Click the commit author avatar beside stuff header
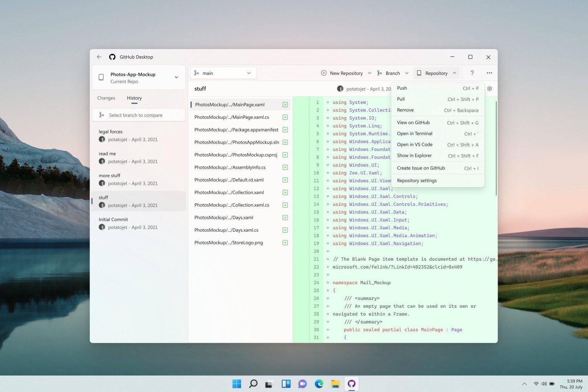The width and height of the screenshot is (588, 392). pos(340,89)
